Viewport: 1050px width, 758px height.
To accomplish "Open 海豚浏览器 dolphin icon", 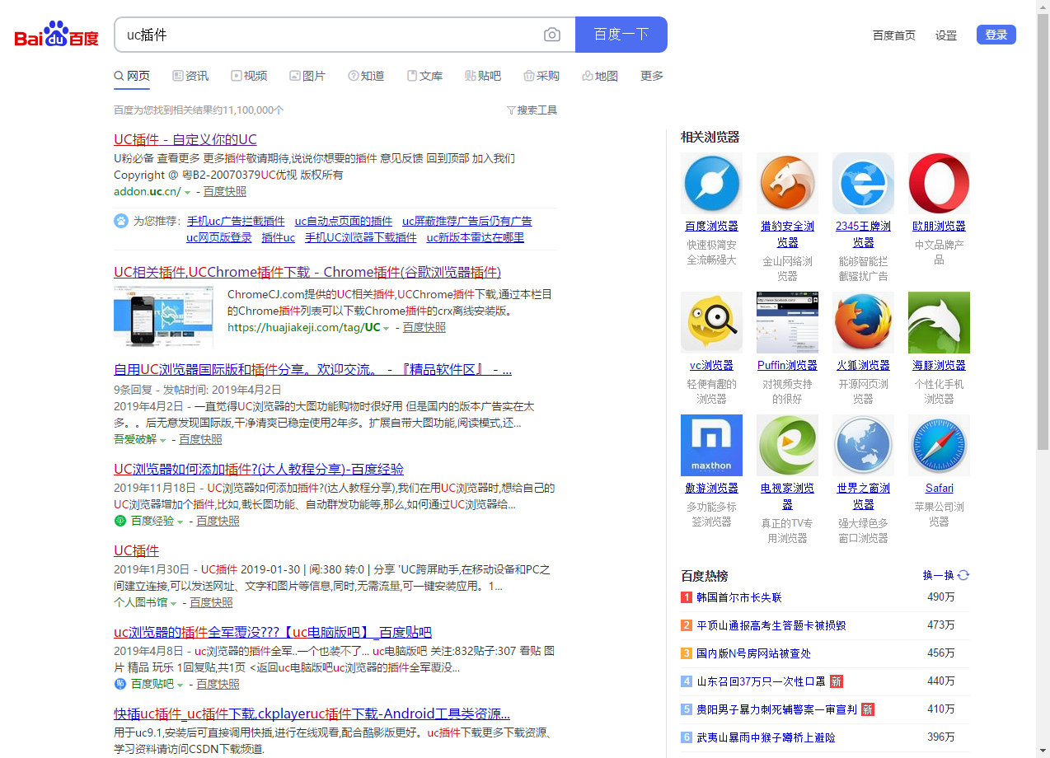I will pyautogui.click(x=939, y=322).
